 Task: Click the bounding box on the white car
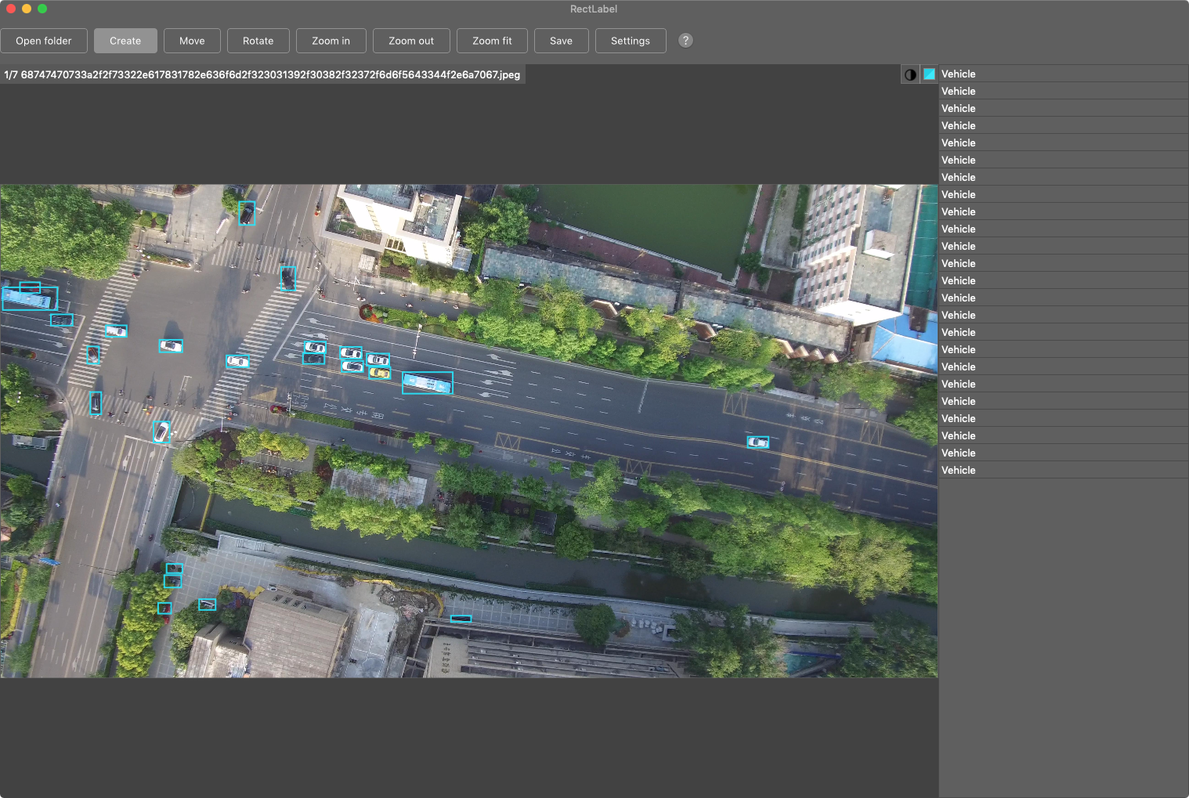(x=237, y=361)
